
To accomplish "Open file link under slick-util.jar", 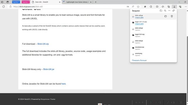I will click(x=139, y=17).
